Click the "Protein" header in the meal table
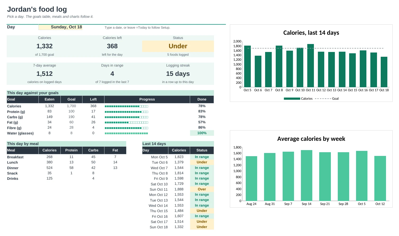 [x=71, y=150]
